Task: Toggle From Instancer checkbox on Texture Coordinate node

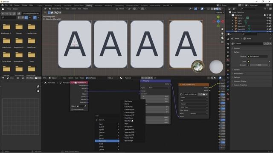Action: [x=72, y=110]
